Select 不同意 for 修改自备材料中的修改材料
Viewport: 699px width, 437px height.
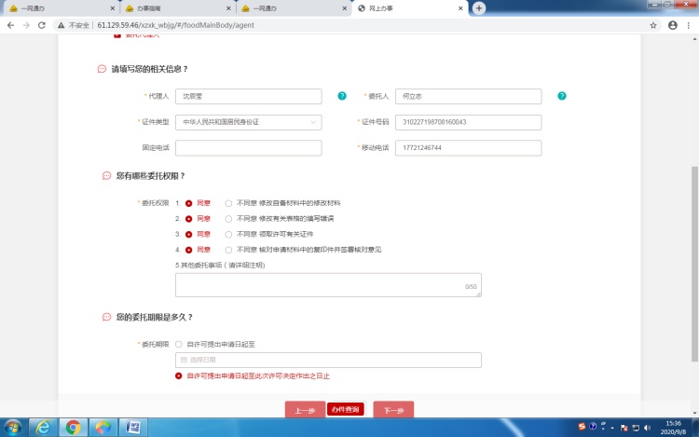(x=229, y=202)
